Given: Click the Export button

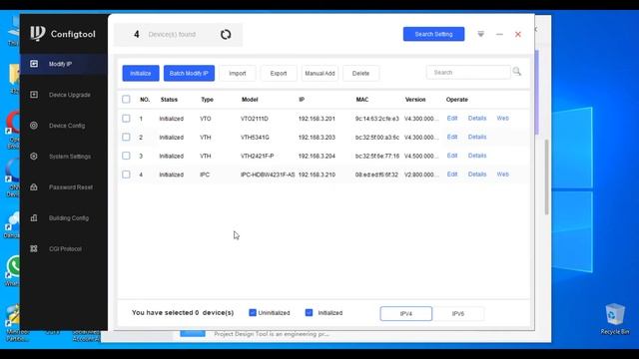Looking at the screenshot, I should point(279,73).
